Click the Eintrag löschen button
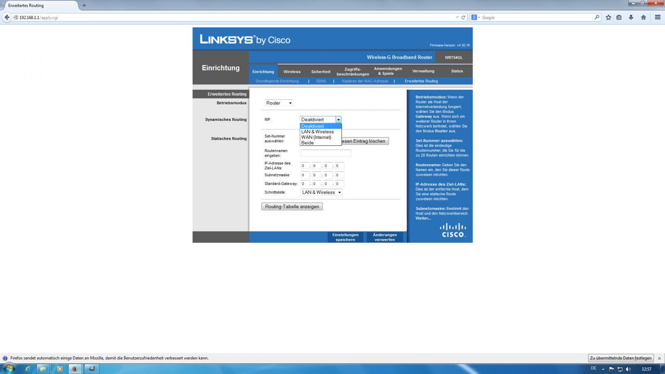 pos(365,141)
